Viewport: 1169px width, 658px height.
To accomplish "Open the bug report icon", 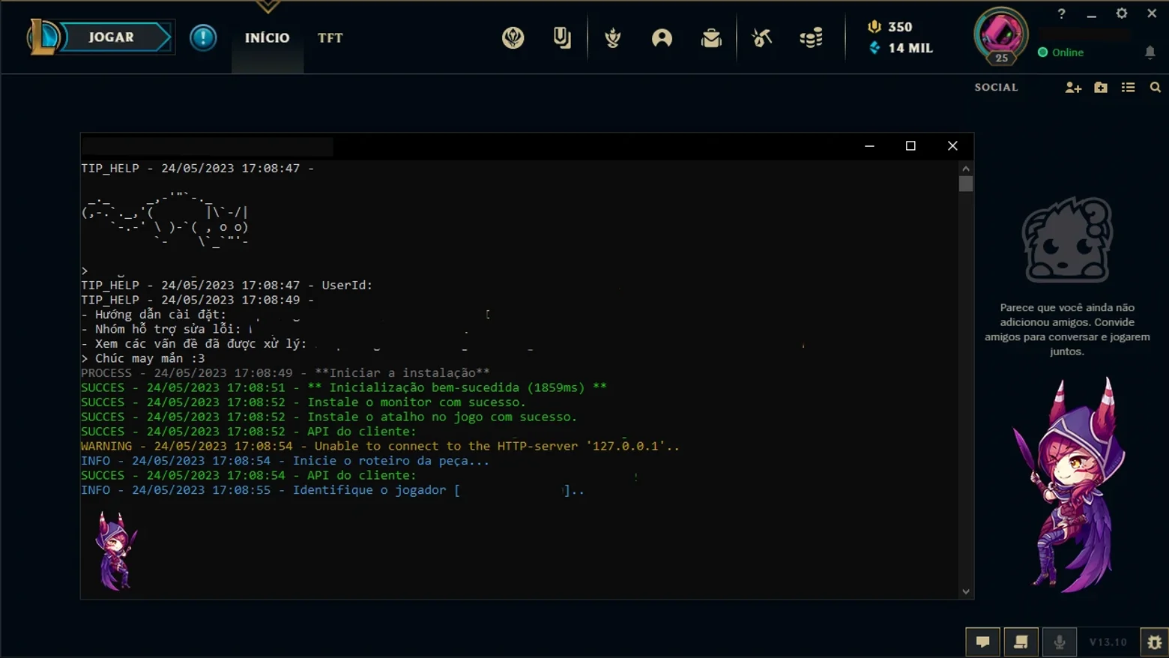I will click(1155, 642).
